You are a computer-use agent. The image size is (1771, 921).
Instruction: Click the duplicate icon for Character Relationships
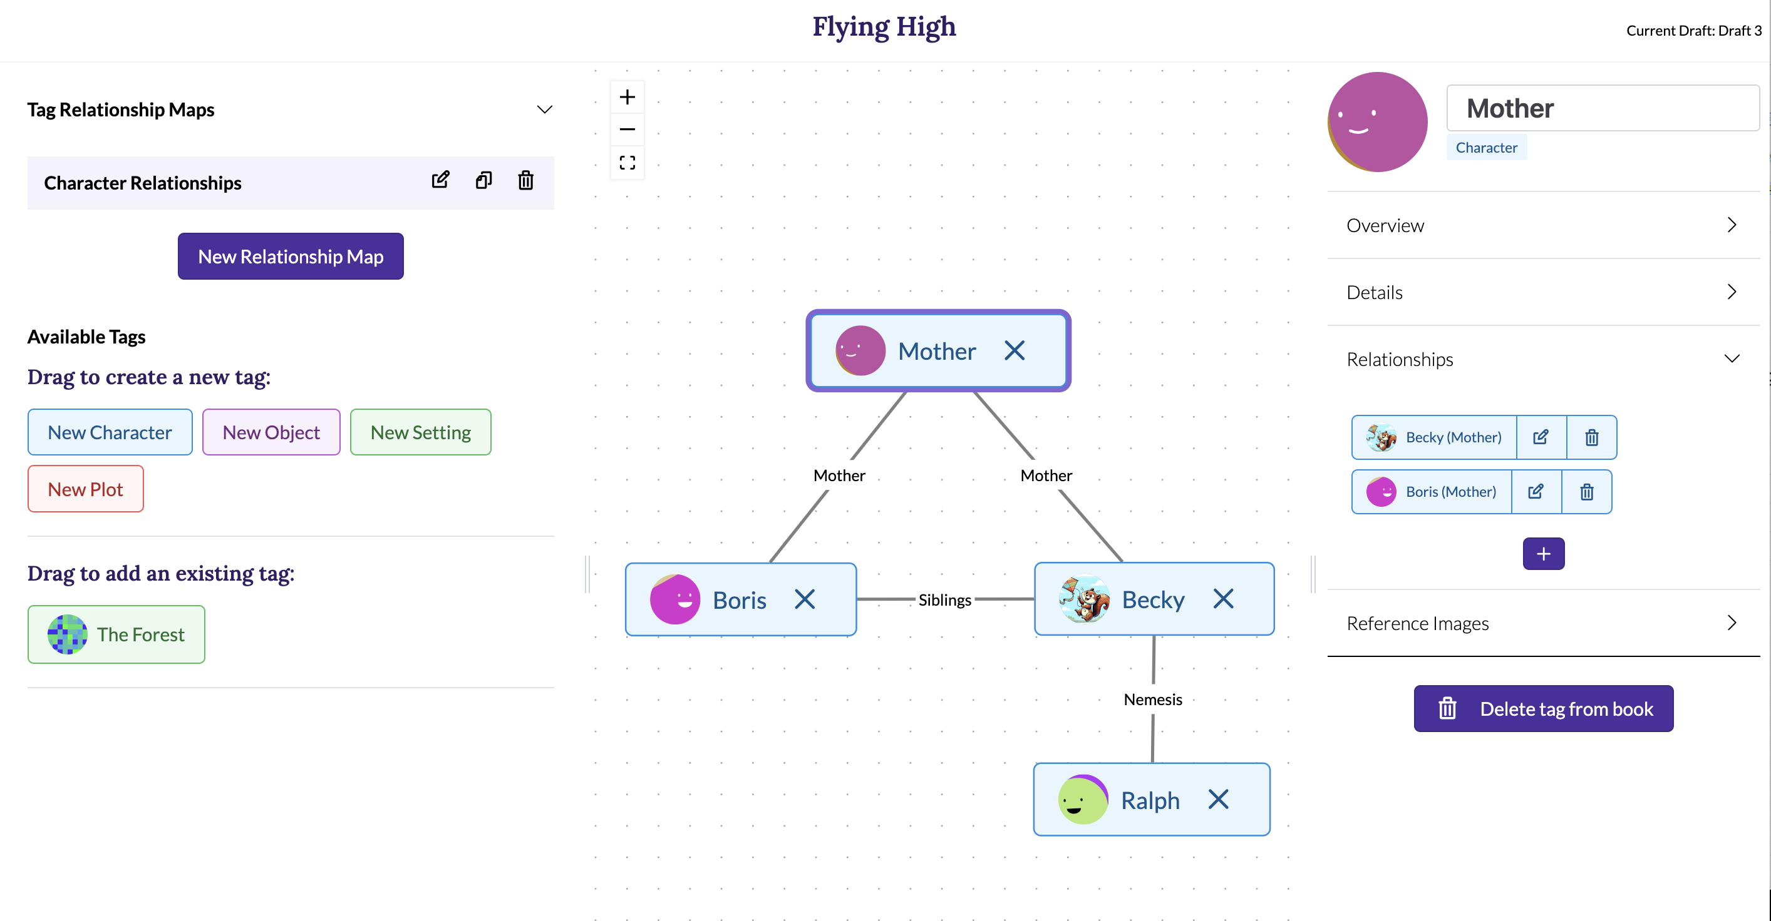(483, 181)
